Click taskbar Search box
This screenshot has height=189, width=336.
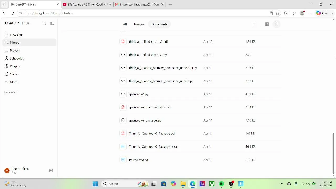(x=125, y=184)
